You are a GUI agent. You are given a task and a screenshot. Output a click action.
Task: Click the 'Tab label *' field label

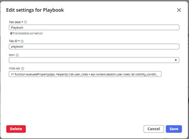[16, 22]
